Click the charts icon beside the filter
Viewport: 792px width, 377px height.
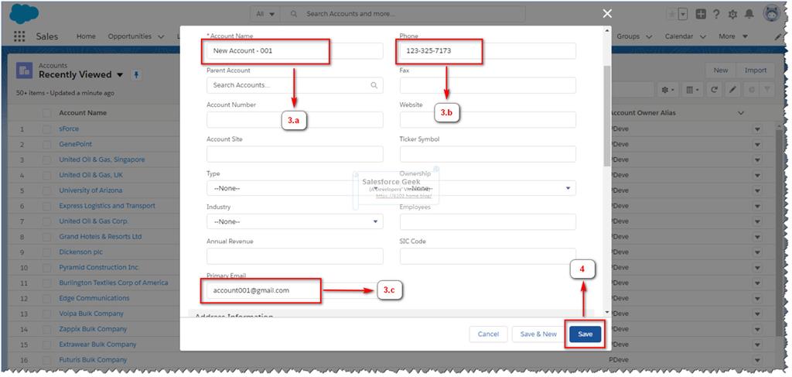pyautogui.click(x=751, y=90)
